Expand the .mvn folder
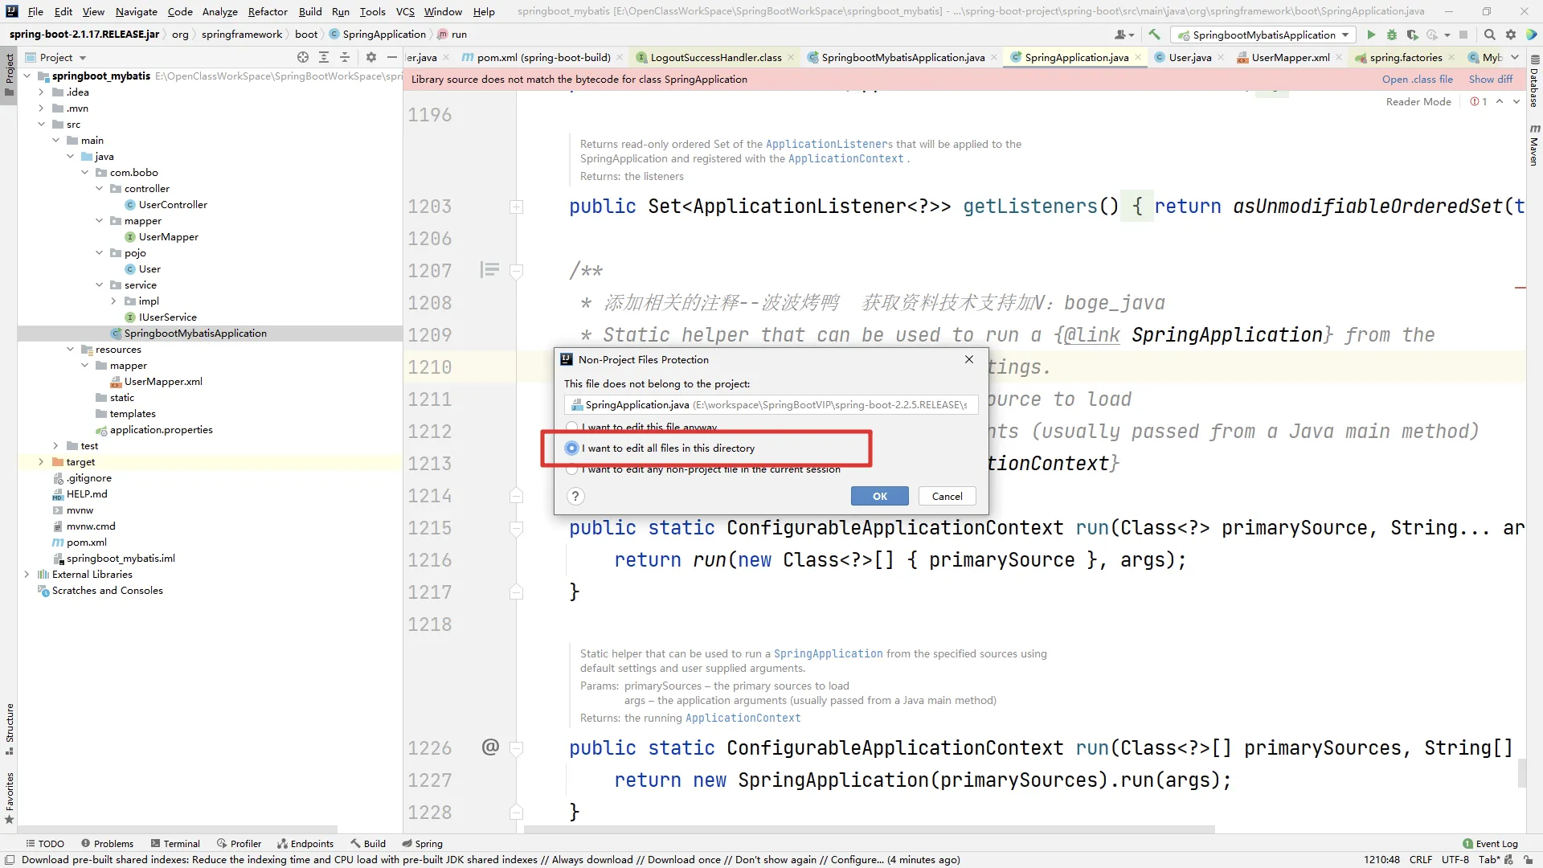 pyautogui.click(x=41, y=108)
